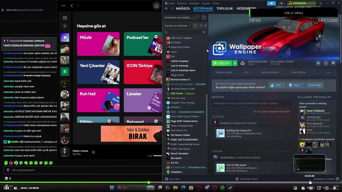Add Wallpaper Engine to favorites heart
Image resolution: width=342 pixels, height=192 pixels.
click(x=333, y=63)
